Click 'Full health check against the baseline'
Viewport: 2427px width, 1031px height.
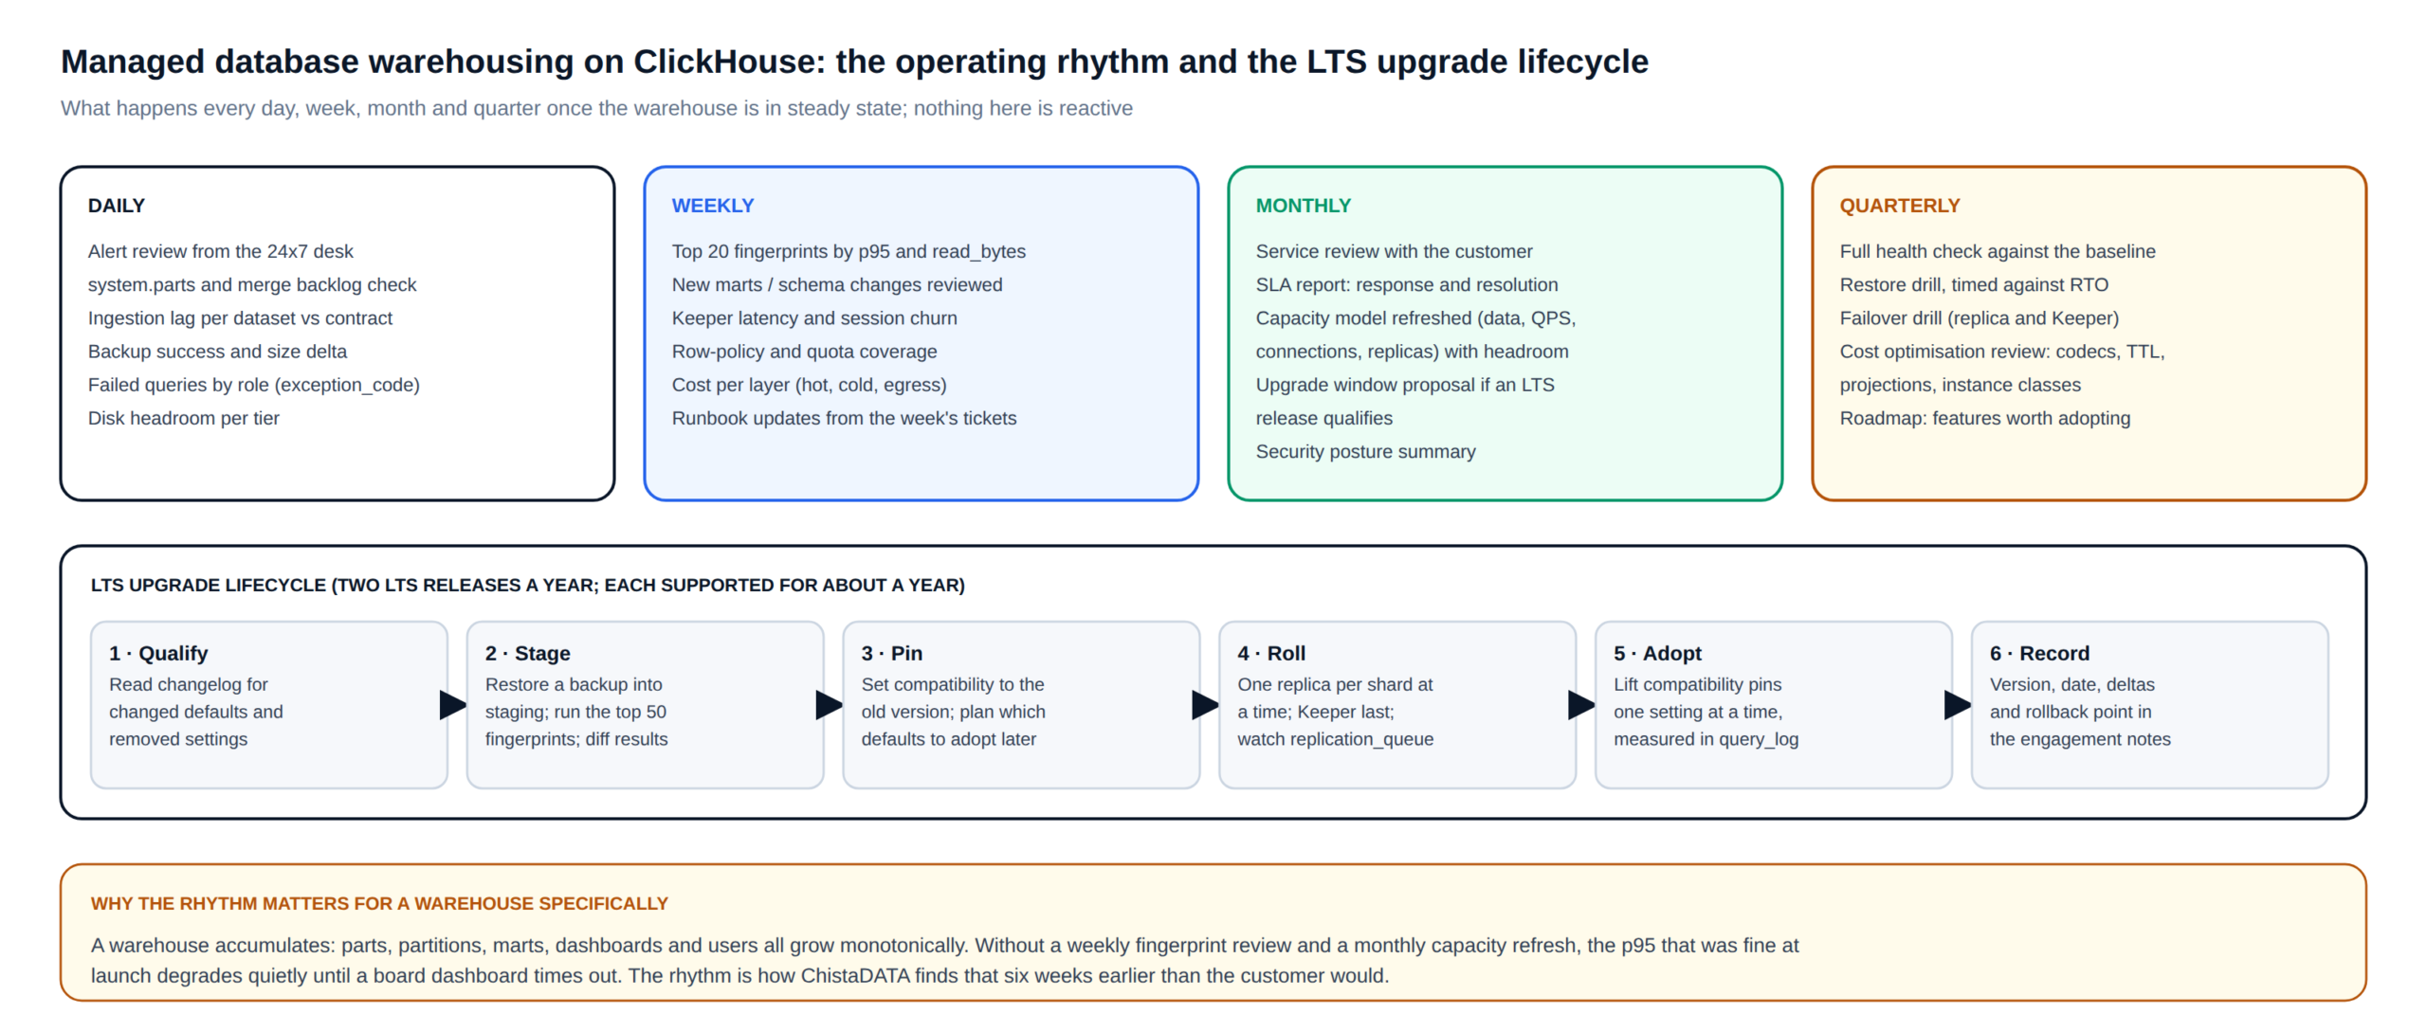(1998, 251)
